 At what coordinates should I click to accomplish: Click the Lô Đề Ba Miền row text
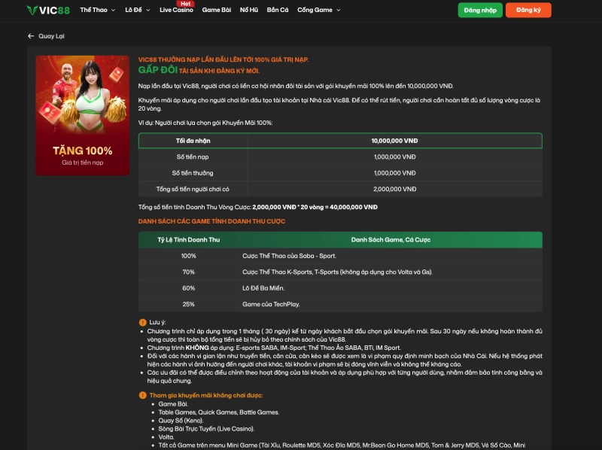pyautogui.click(x=263, y=288)
